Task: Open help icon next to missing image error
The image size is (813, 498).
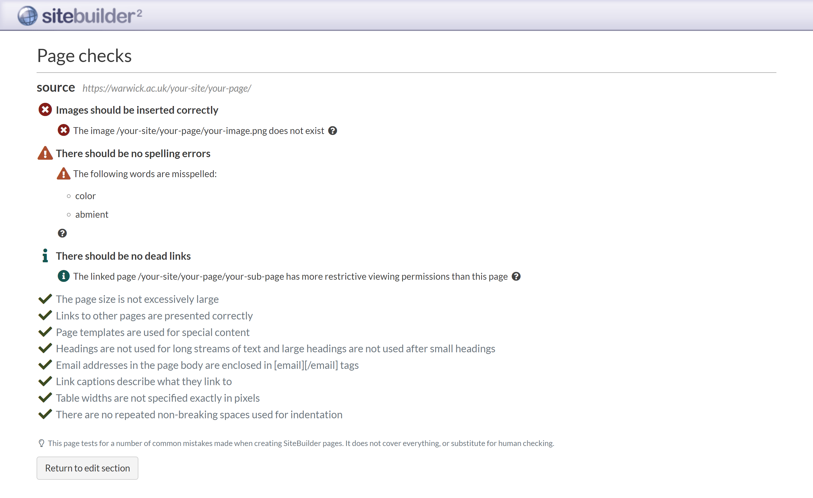Action: point(332,131)
